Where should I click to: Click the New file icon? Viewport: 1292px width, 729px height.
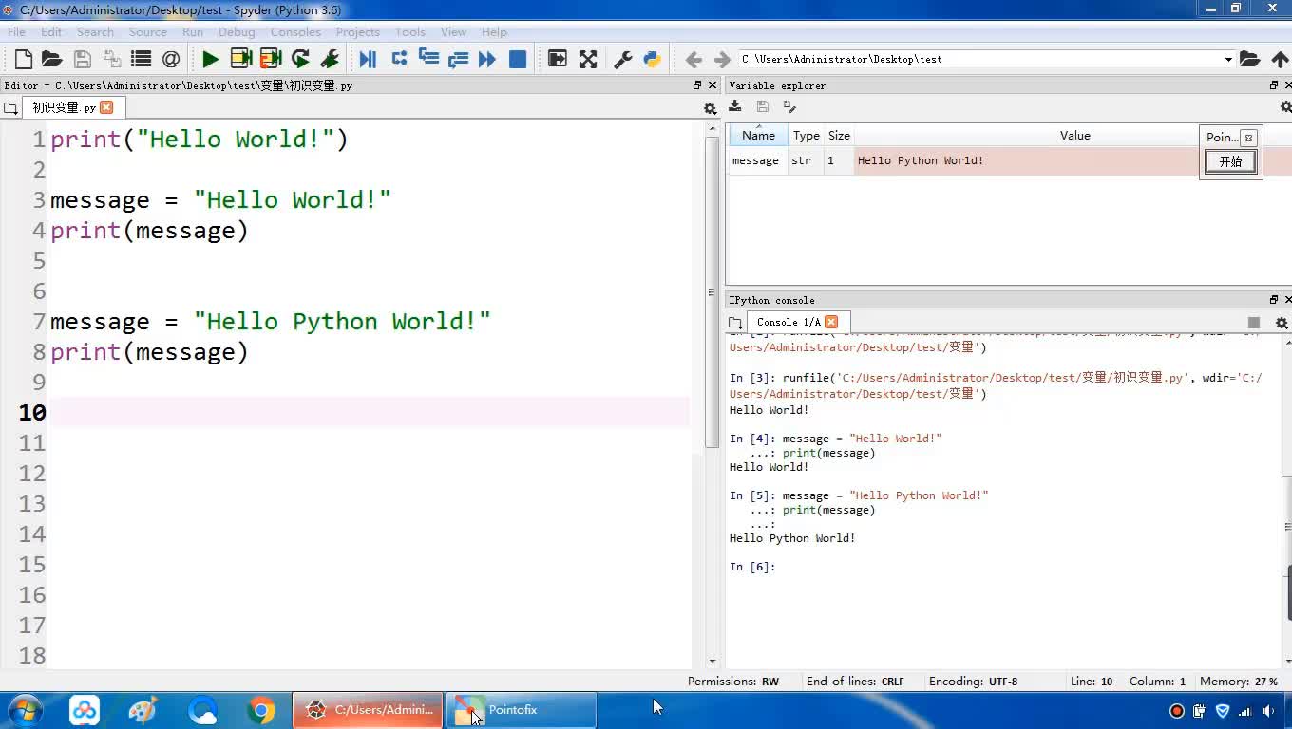24,59
